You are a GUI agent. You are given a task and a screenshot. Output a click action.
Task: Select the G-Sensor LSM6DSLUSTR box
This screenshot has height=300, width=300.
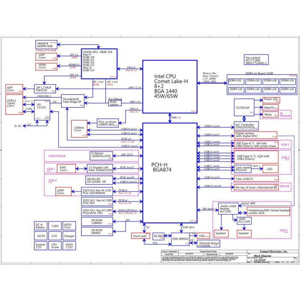(x=101, y=156)
